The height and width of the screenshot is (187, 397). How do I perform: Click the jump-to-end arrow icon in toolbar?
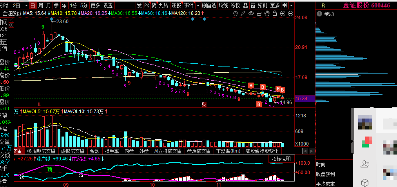(285, 5)
